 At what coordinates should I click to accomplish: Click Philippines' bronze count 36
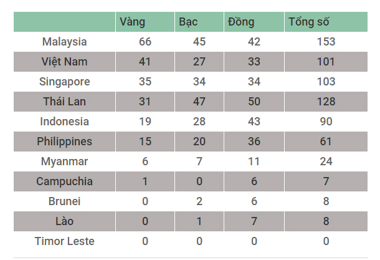(254, 142)
